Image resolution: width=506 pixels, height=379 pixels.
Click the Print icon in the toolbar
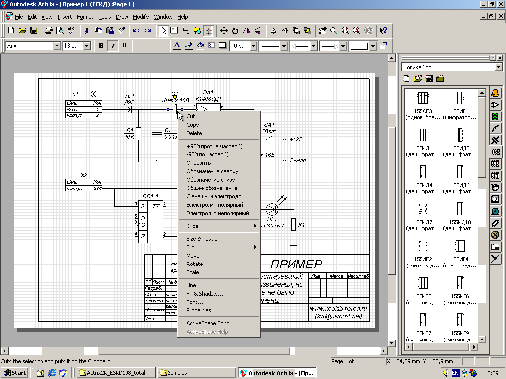(x=49, y=31)
